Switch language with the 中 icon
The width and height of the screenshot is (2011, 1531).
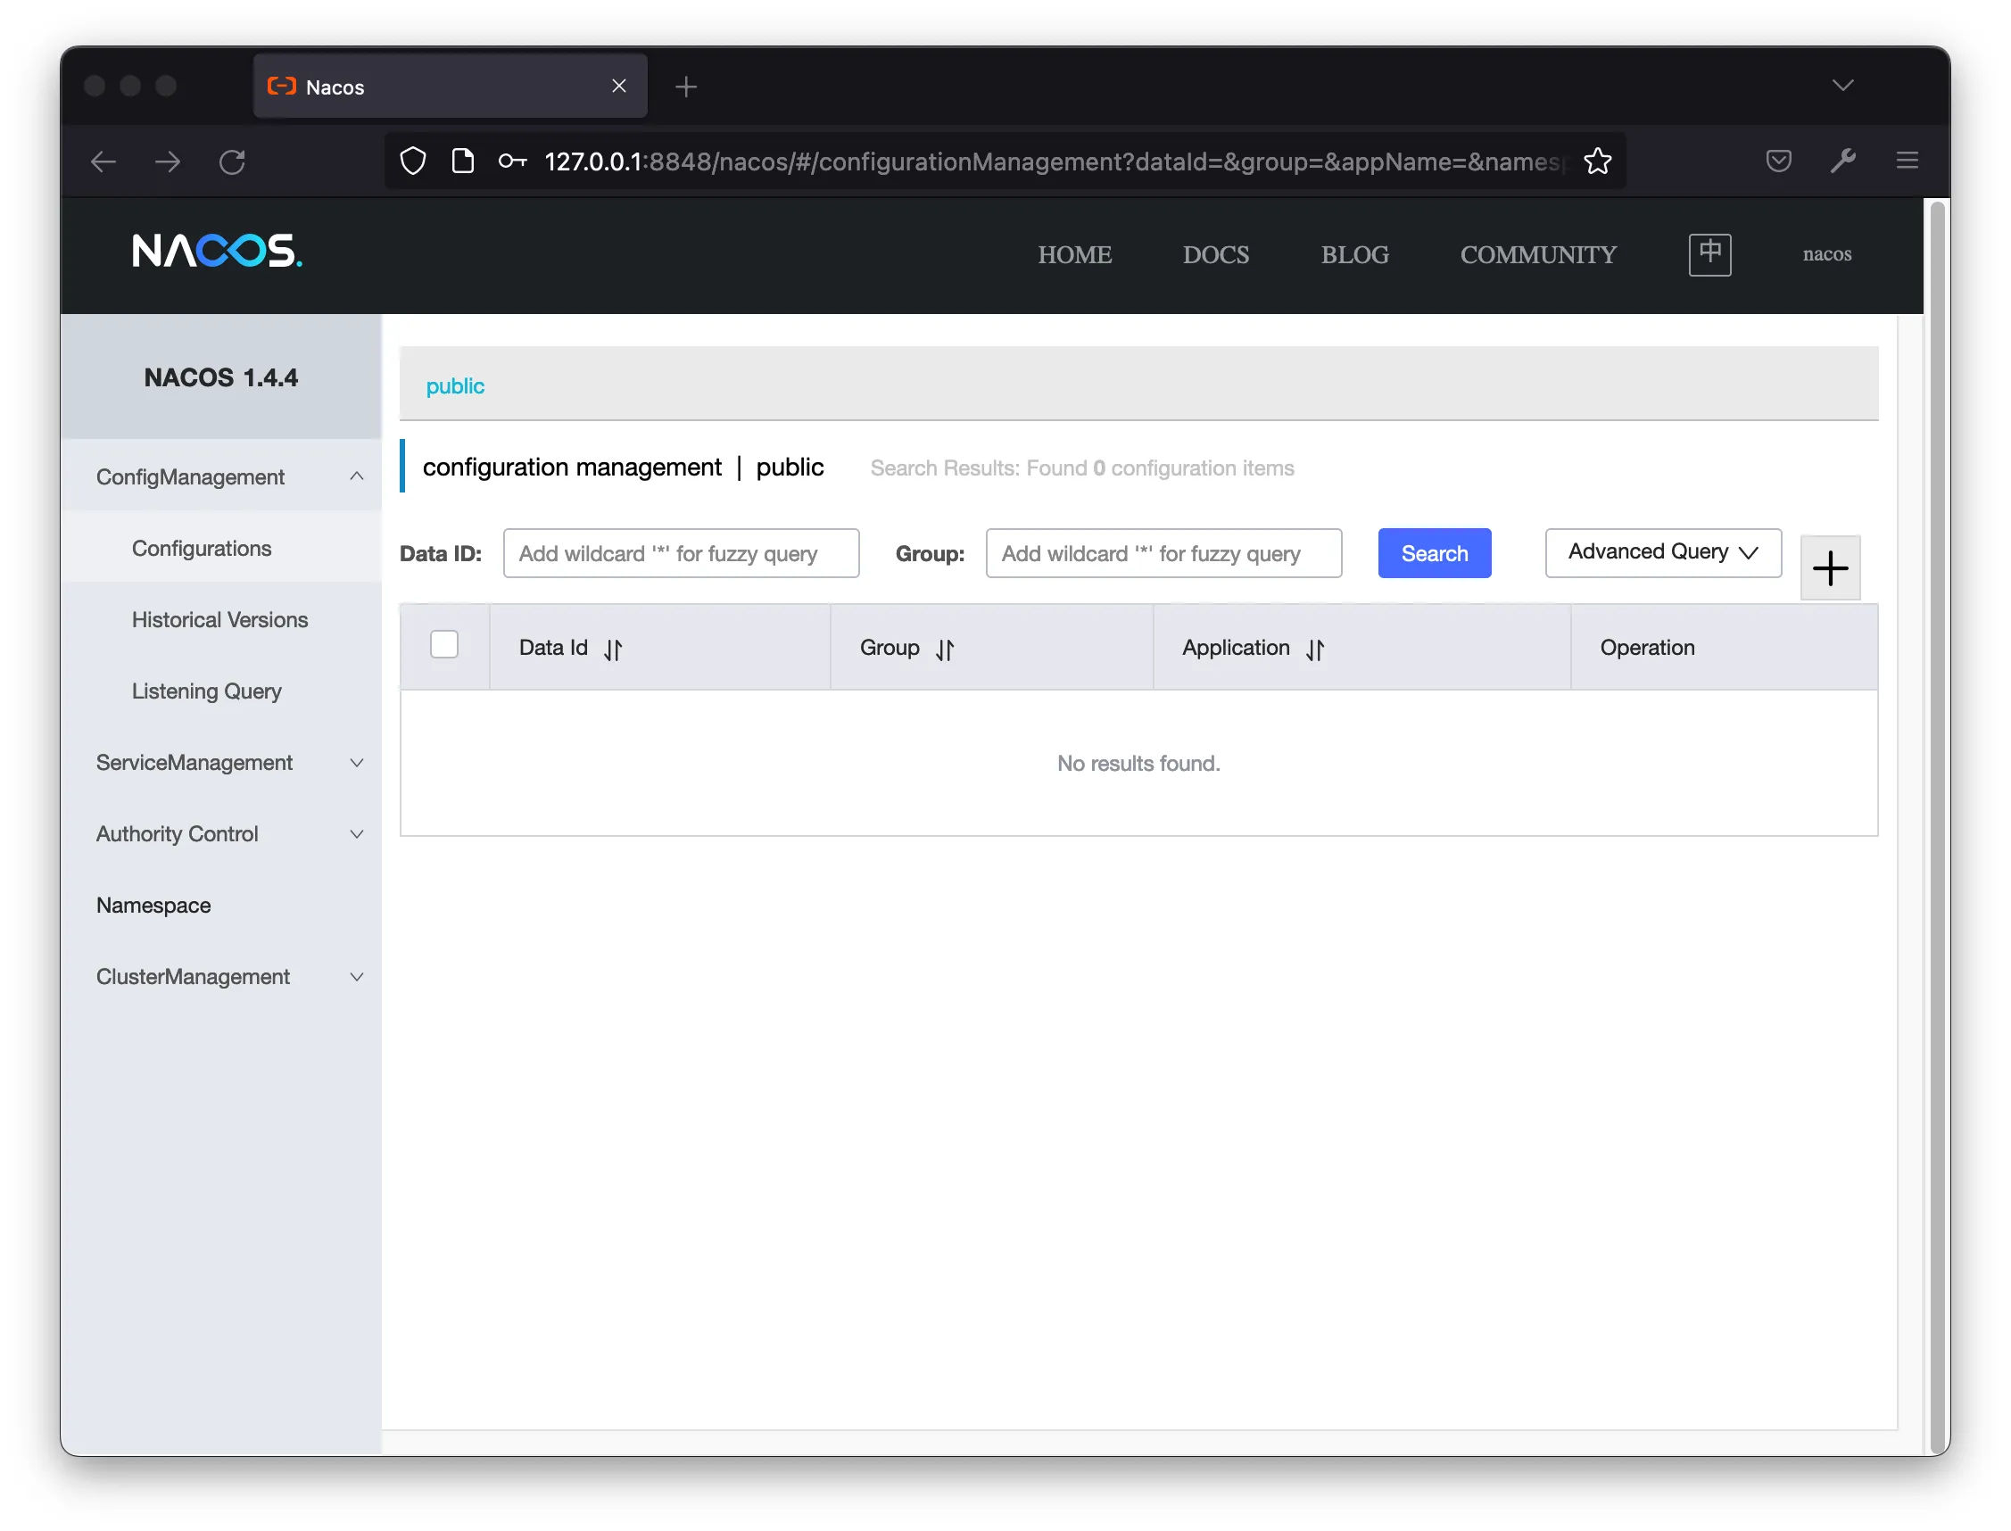coord(1709,254)
